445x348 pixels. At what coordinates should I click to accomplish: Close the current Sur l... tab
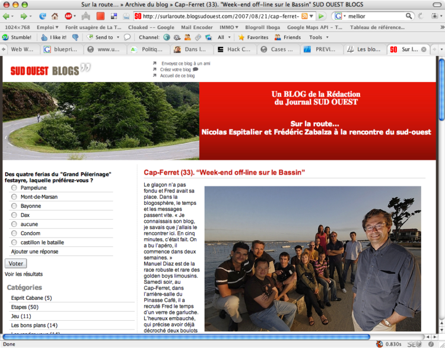point(424,49)
